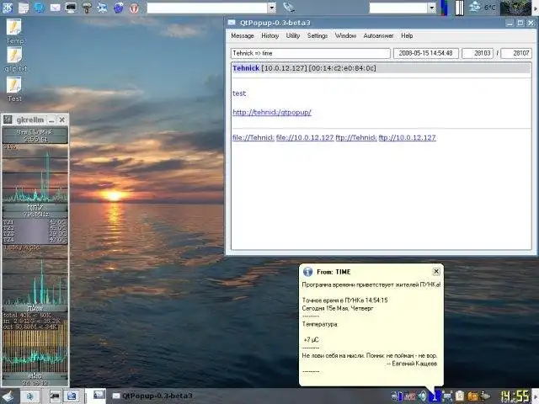
Task: Click the red Opera icon in top panel
Action: click(133, 8)
